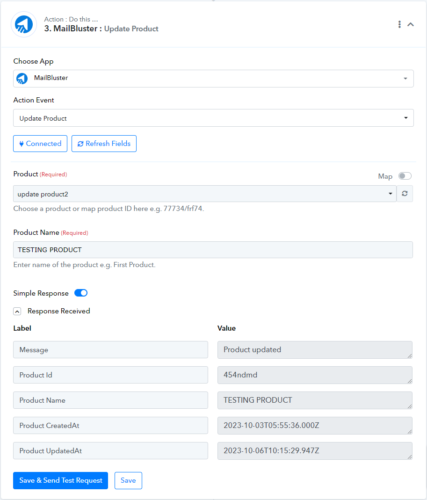Click Save & Send Test Request
This screenshot has width=427, height=500.
61,480
